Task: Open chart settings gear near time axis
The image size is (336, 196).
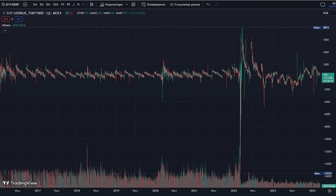Action: [x=329, y=191]
